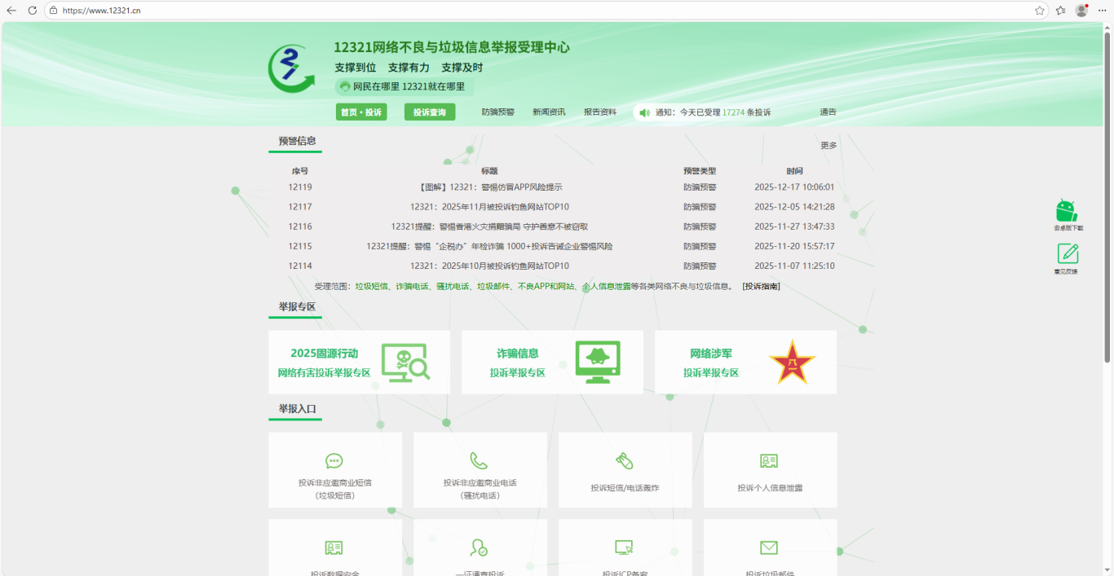Add page to favorites star icon
Screen dimensions: 1114x576
[x=1040, y=11]
